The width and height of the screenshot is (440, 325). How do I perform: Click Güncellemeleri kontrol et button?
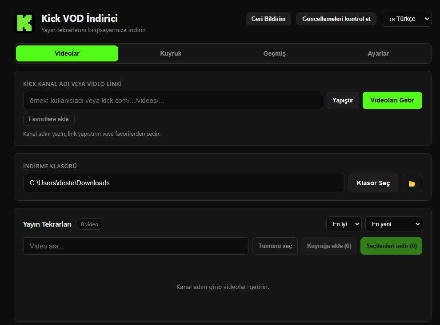(336, 19)
